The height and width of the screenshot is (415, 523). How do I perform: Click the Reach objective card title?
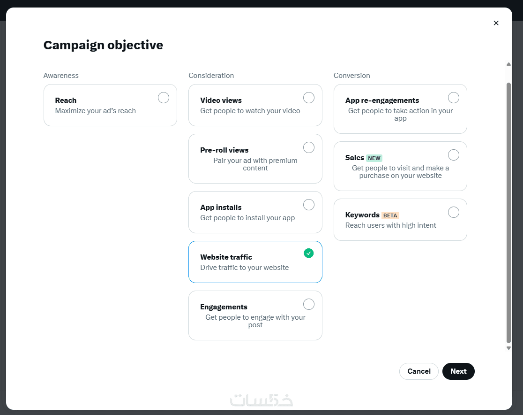(x=66, y=100)
